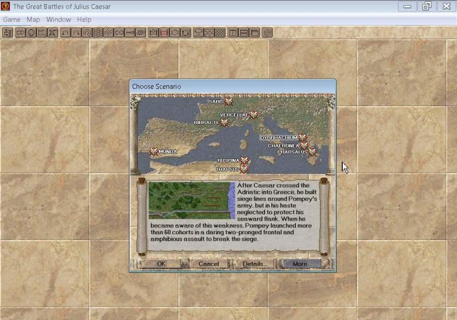Pick the Dyrrhachium battle marker
The image size is (457, 320).
click(x=302, y=138)
